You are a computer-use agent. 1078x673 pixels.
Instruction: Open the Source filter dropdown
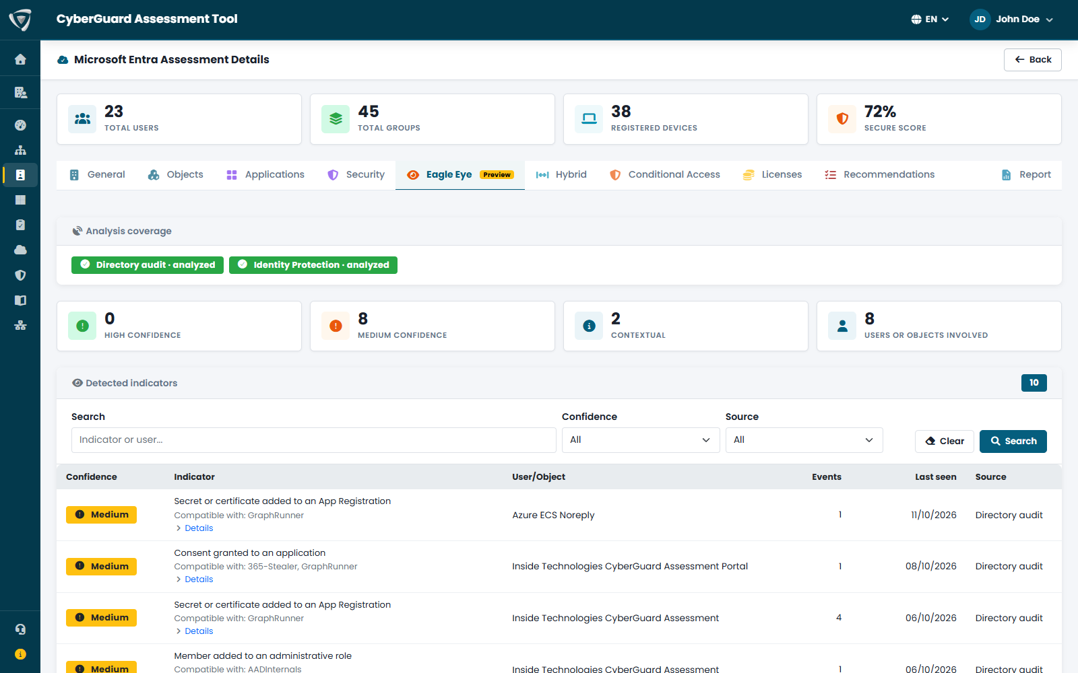click(x=804, y=440)
